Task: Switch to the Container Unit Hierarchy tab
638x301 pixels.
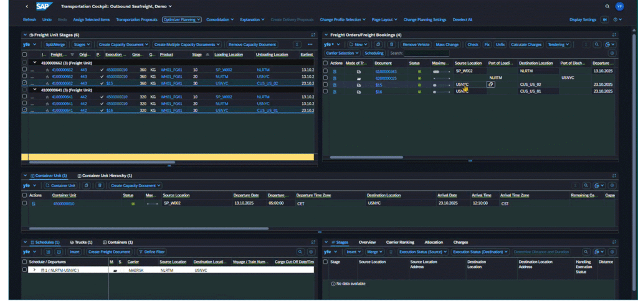Action: (104, 176)
